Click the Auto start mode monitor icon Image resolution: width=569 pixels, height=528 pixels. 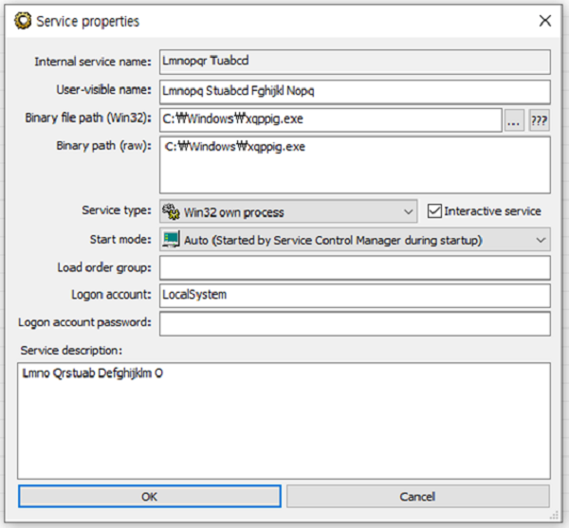(171, 239)
